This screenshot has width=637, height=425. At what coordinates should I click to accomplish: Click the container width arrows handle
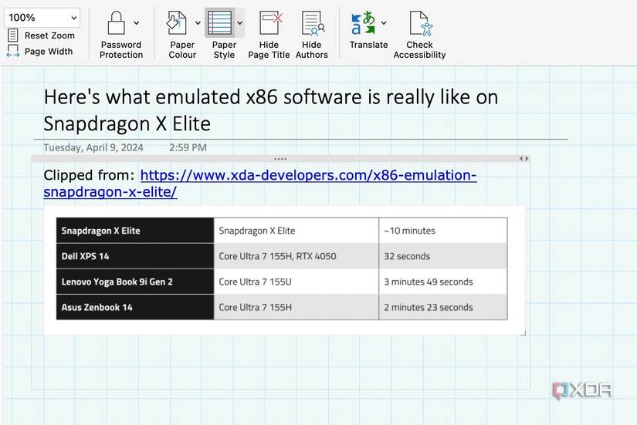point(524,159)
